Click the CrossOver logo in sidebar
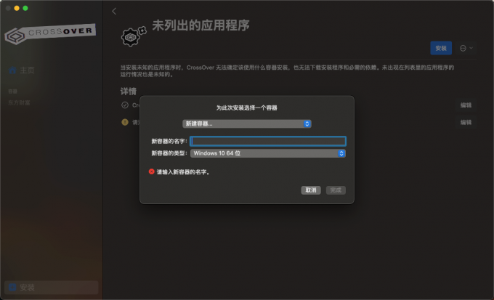This screenshot has height=300, width=494. coord(50,33)
